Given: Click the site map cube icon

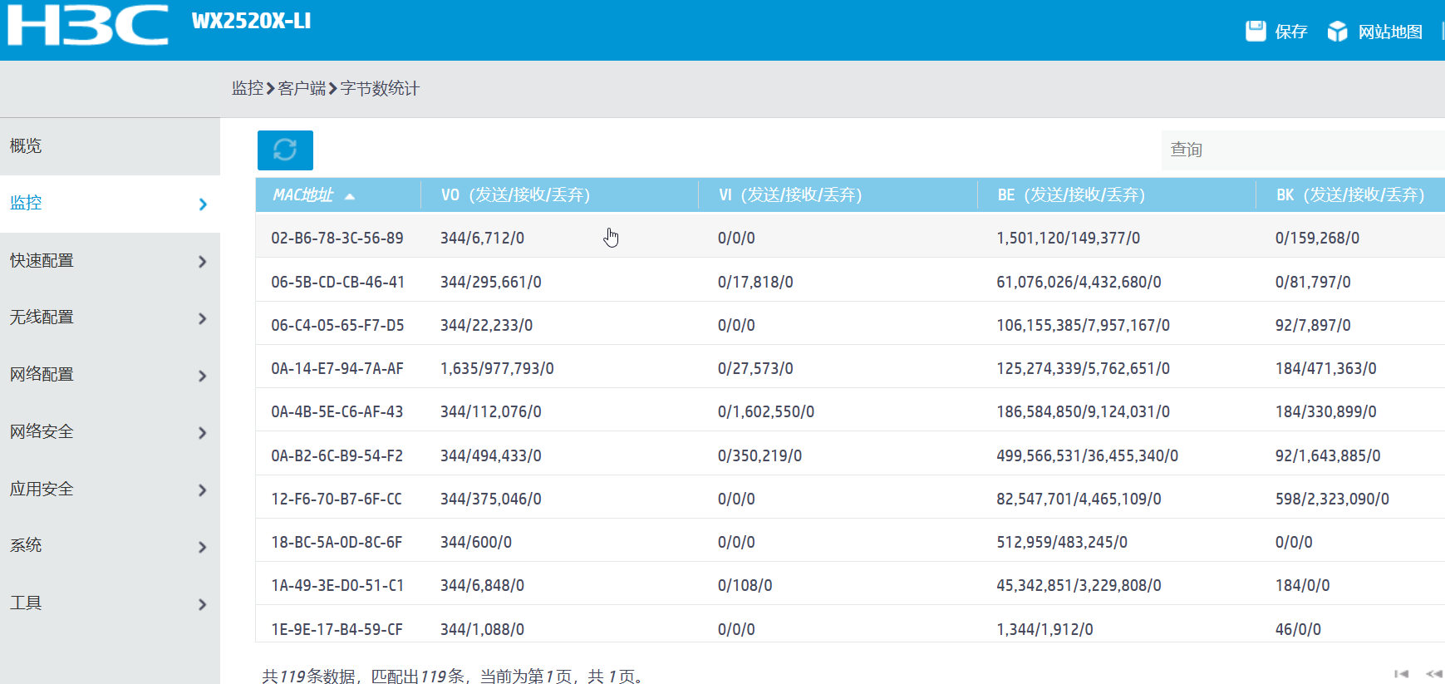Looking at the screenshot, I should tap(1337, 32).
